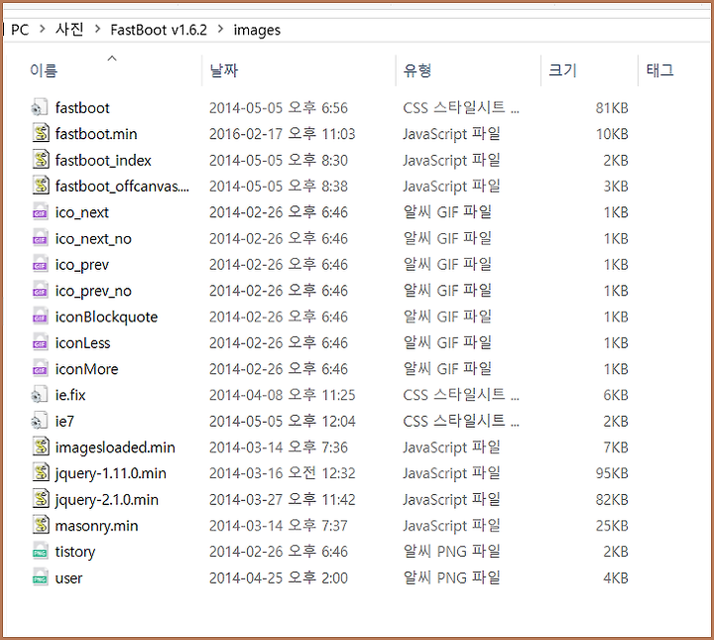The height and width of the screenshot is (640, 714).
Task: Sort files by 태그 column header
Action: (x=659, y=70)
